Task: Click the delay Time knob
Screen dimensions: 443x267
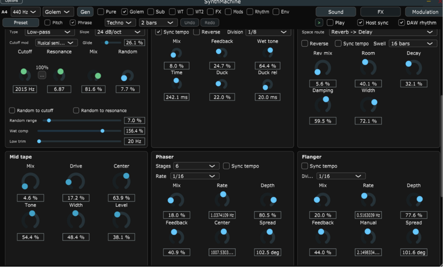Action: (x=177, y=84)
